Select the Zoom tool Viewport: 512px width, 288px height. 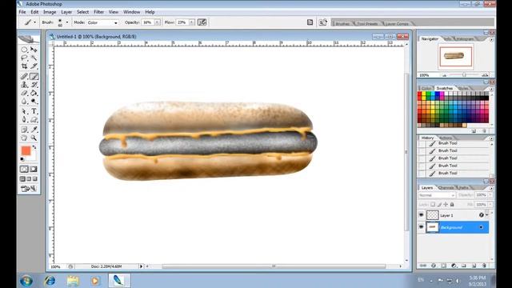pos(34,138)
